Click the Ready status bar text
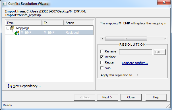The width and height of the screenshot is (172, 110). coord(7,105)
